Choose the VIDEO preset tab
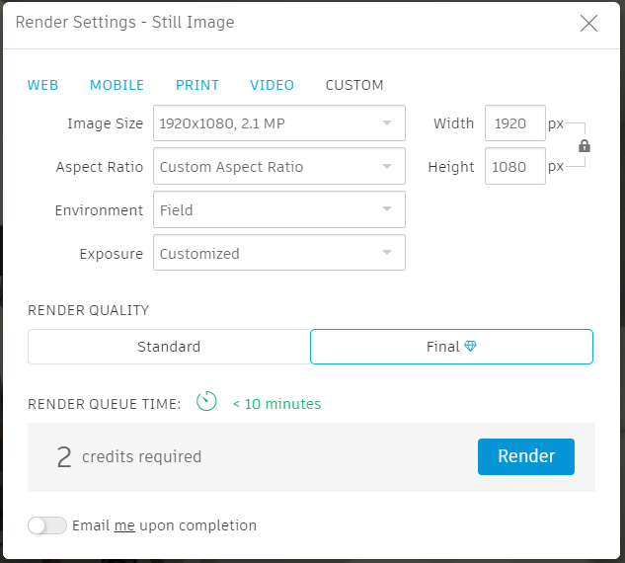Image resolution: width=625 pixels, height=563 pixels. click(272, 85)
